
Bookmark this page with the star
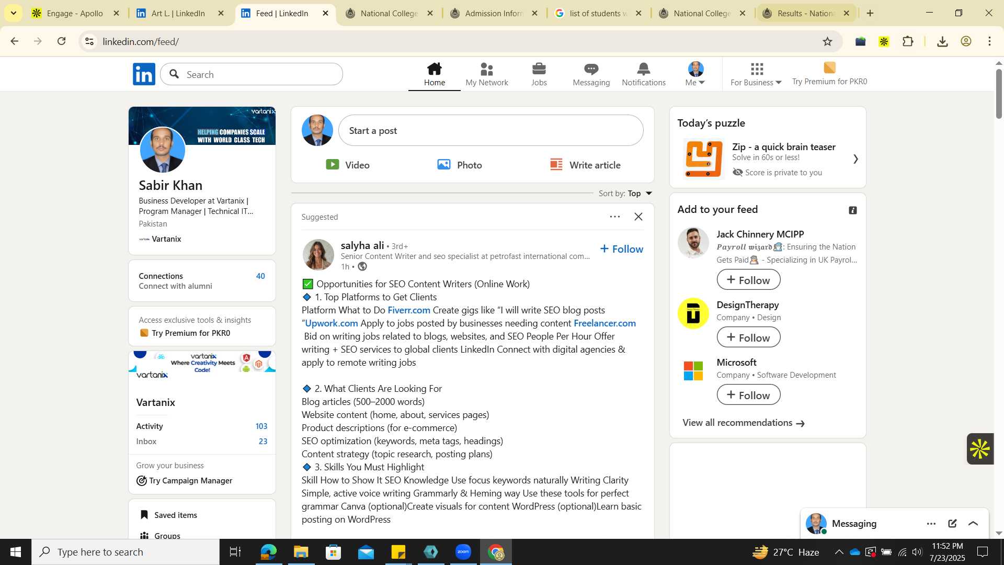(x=827, y=41)
